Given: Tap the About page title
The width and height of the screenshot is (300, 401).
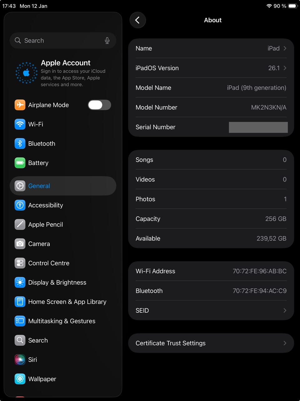Looking at the screenshot, I should coord(213,20).
